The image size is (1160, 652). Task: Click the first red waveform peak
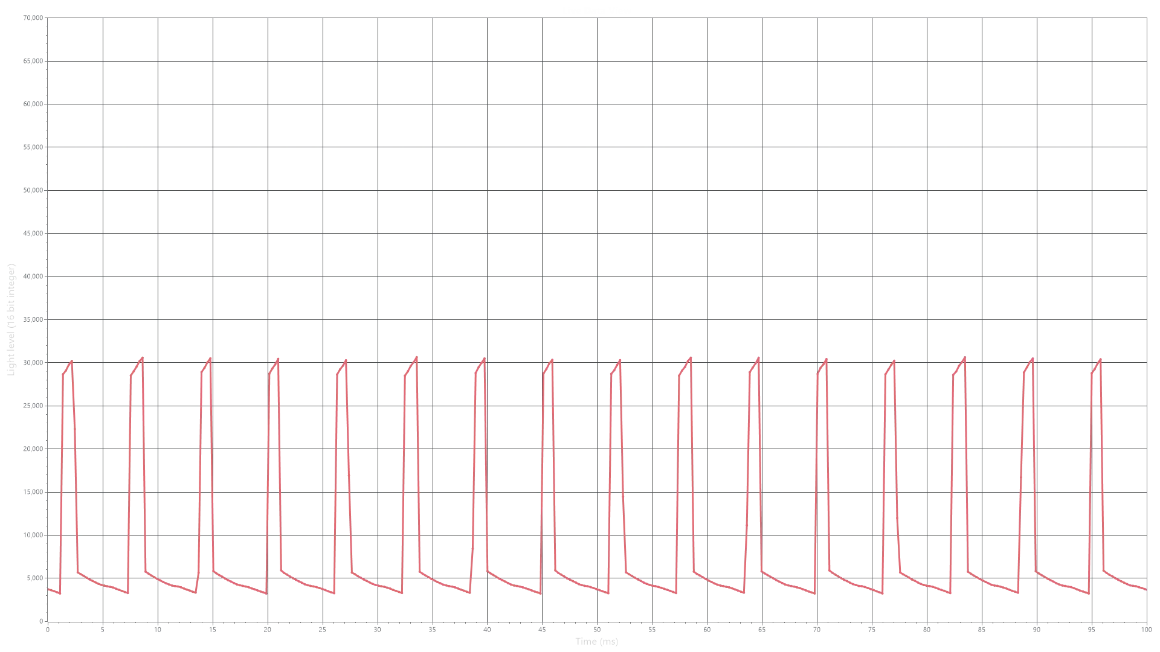click(x=72, y=361)
